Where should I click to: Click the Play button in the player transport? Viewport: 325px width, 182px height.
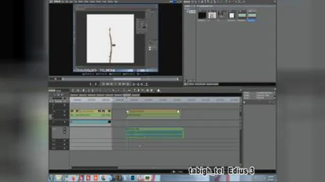coord(115,84)
